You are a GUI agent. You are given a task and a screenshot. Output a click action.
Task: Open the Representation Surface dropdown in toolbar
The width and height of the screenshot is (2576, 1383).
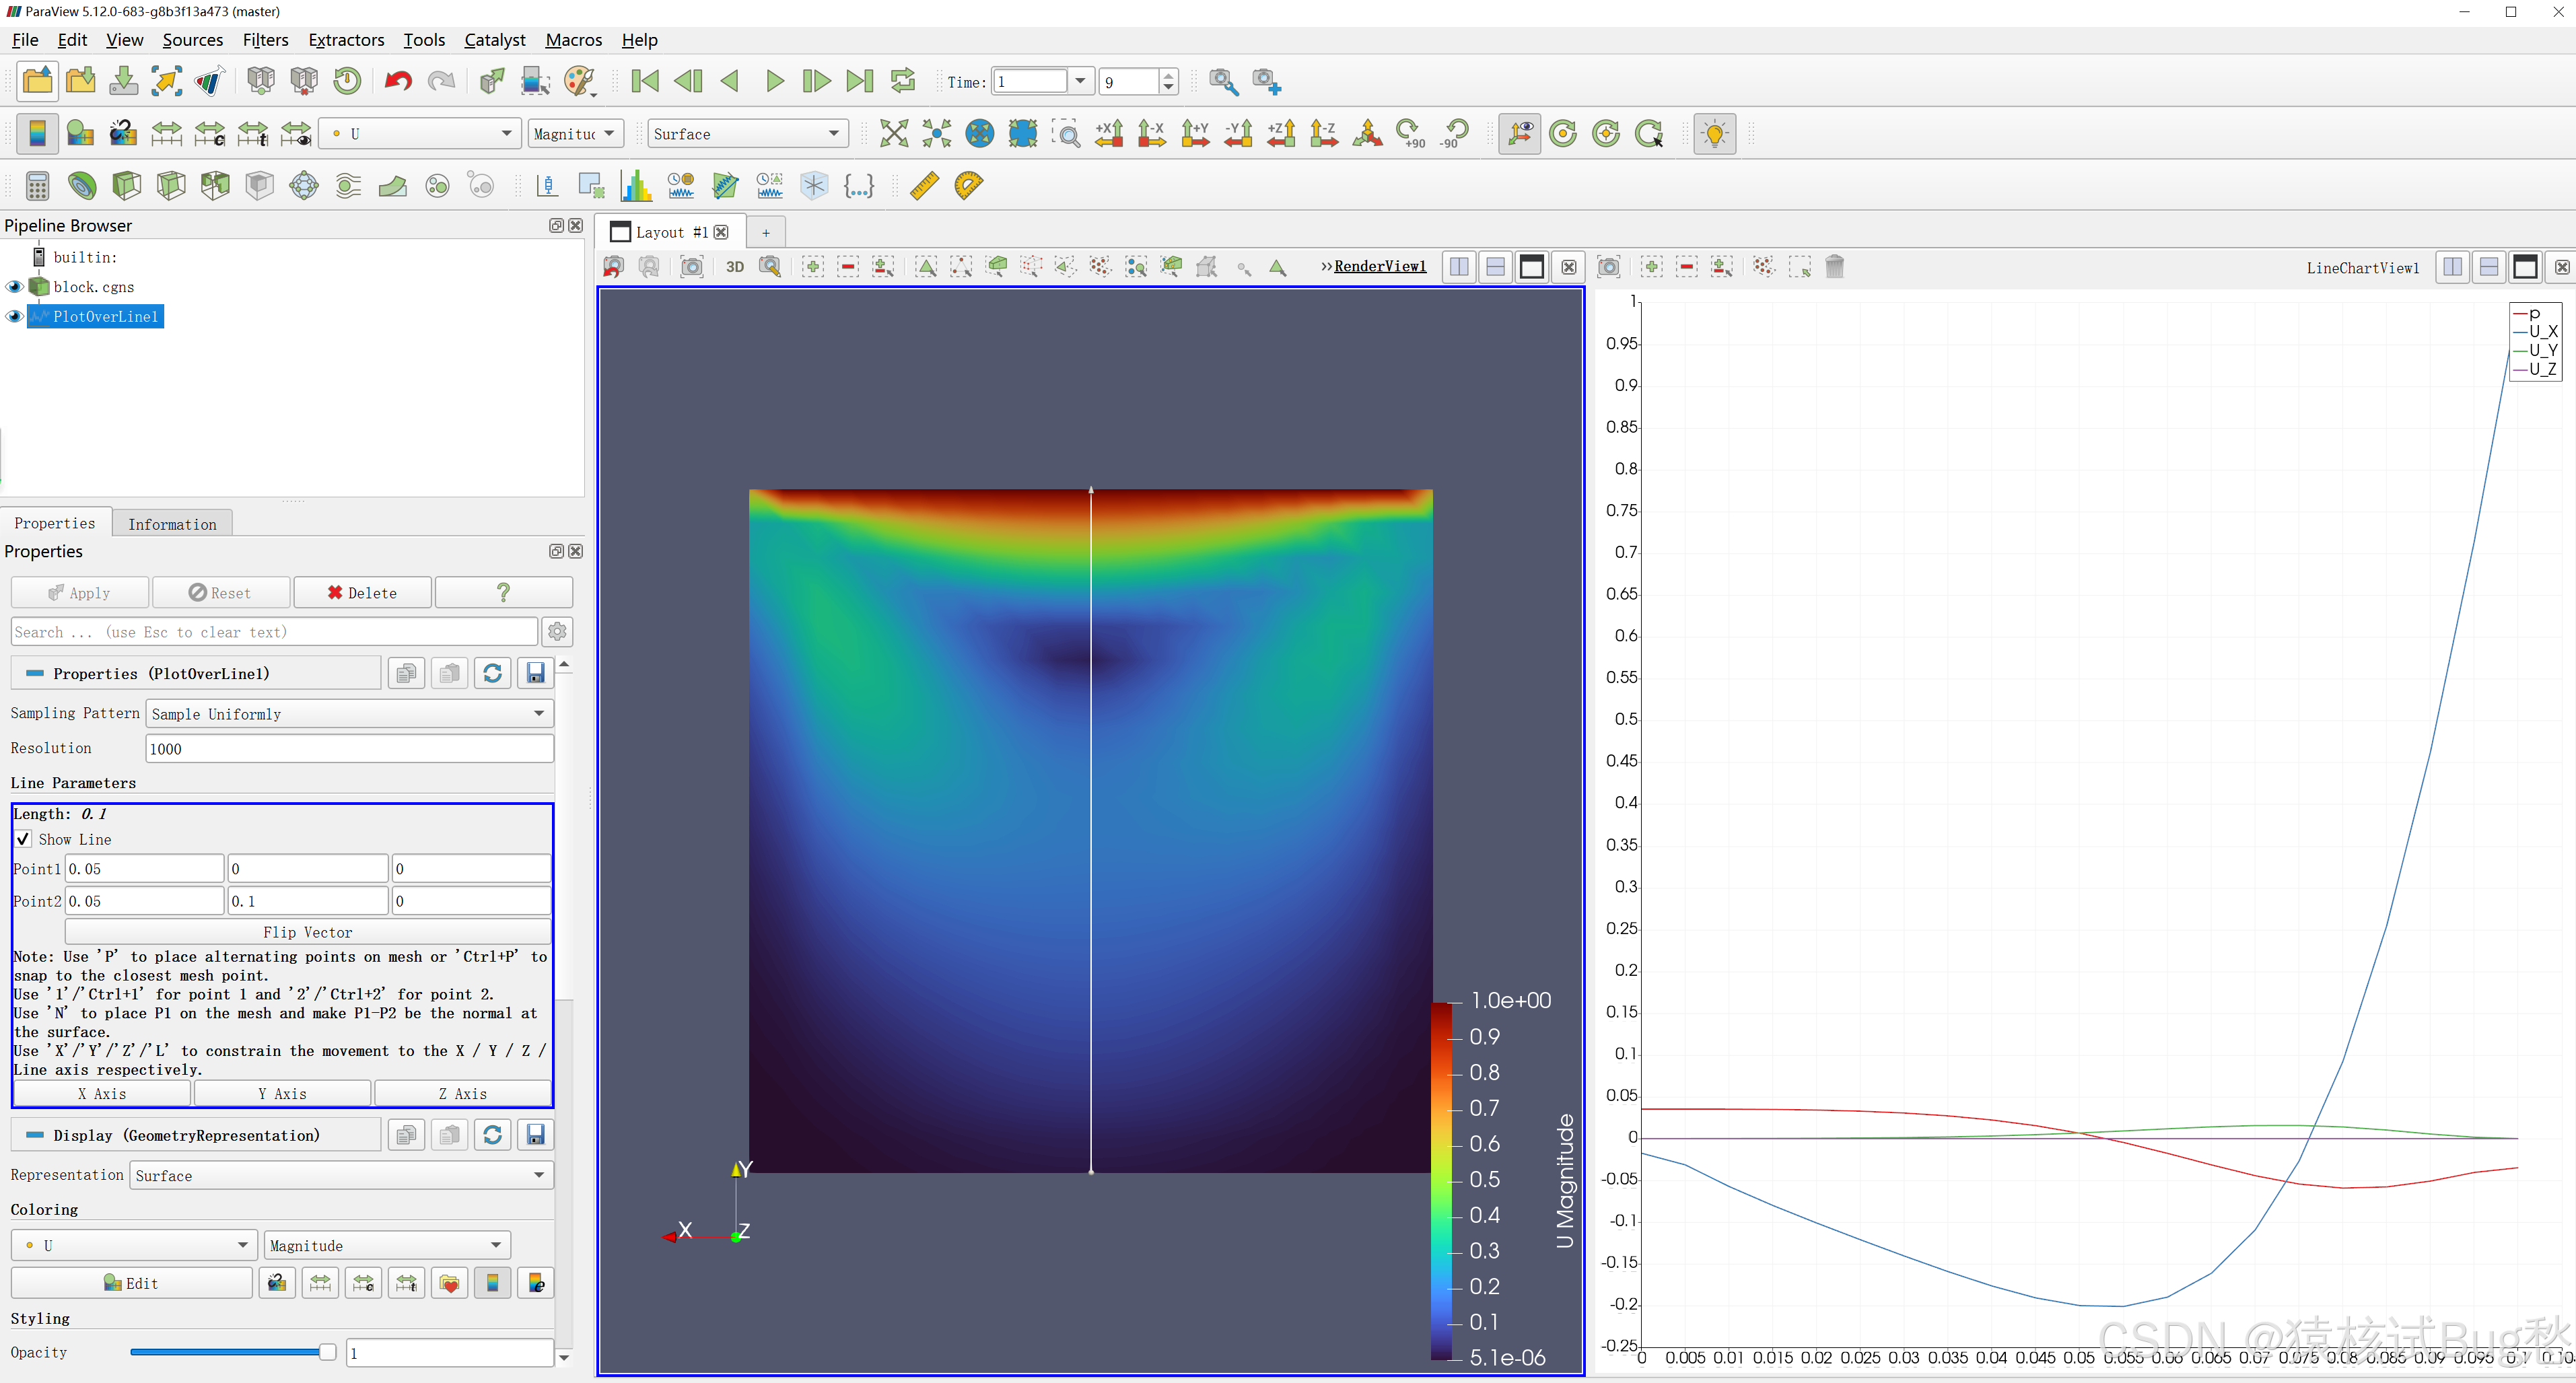[747, 133]
